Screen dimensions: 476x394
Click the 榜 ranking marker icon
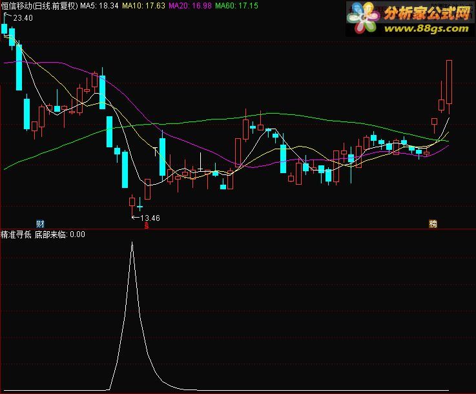(x=433, y=224)
